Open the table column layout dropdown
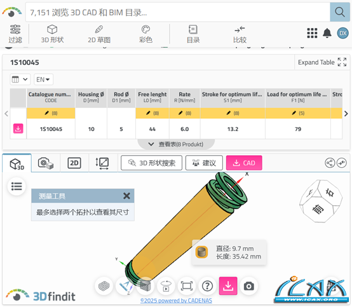 20,79
